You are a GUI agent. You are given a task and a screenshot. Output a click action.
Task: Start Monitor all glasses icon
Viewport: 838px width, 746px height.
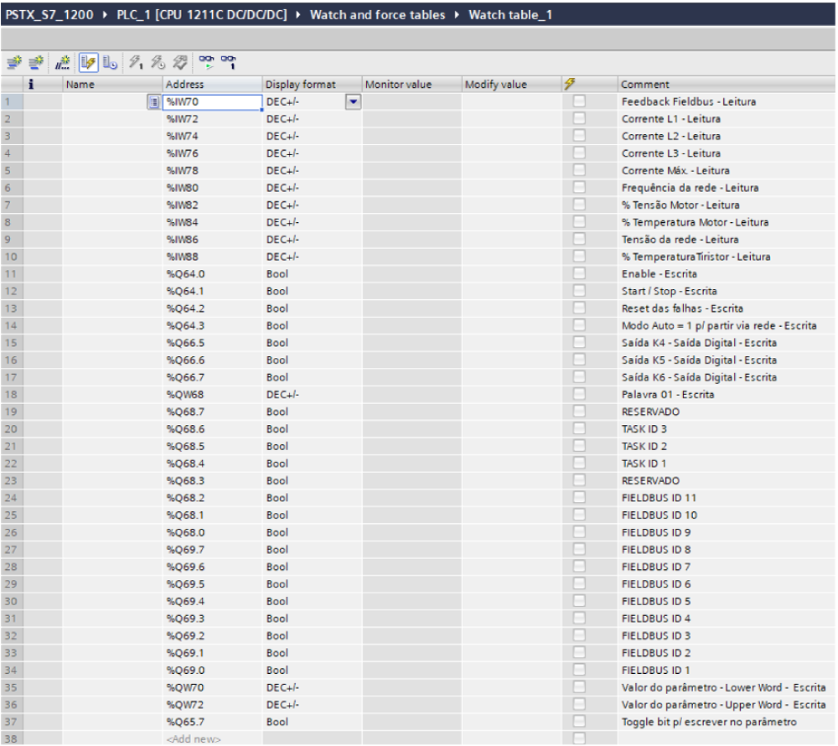206,63
